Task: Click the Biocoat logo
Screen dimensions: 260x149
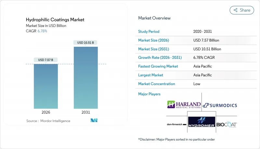Action: (x=227, y=125)
